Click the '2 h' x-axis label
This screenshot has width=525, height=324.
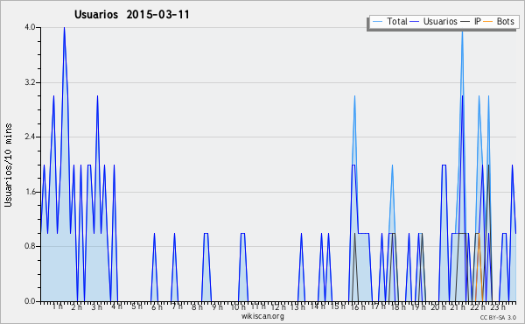[77, 307]
